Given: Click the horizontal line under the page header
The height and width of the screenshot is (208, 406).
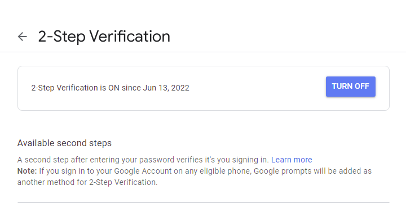Looking at the screenshot, I should click(203, 52).
